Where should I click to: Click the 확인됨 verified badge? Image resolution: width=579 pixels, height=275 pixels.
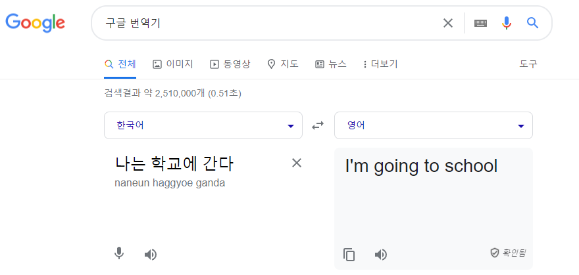508,253
